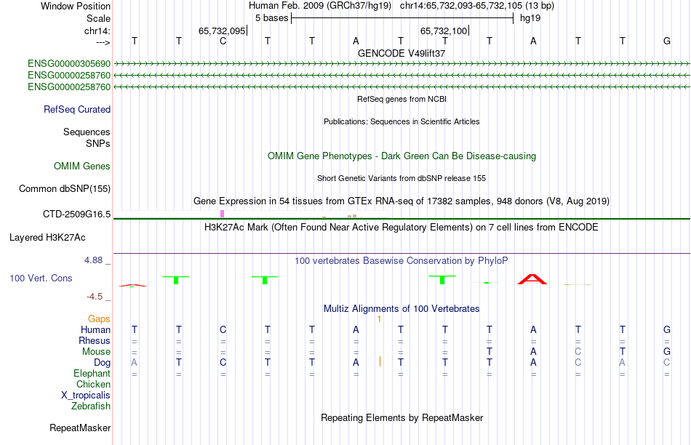This screenshot has width=691, height=445.
Task: Click Multiz Alignments of 100 Vertebrates title
Action: coord(402,309)
